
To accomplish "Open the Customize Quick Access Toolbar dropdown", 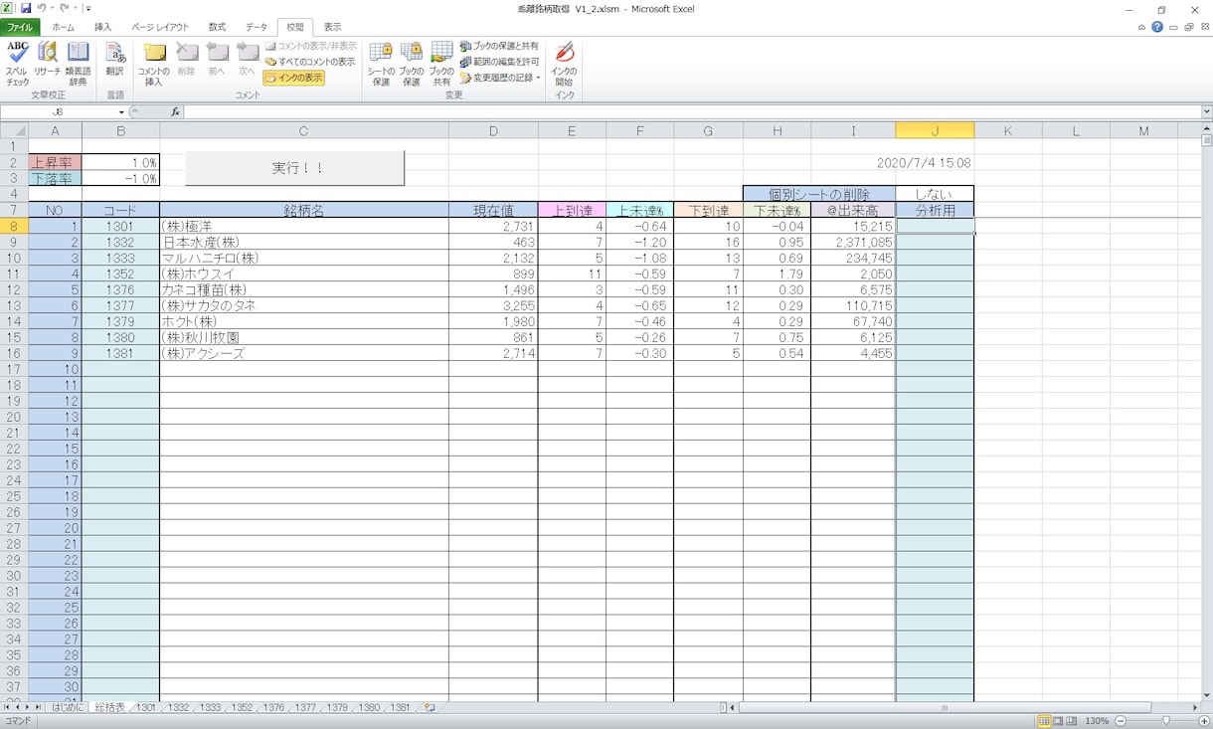I will [88, 9].
